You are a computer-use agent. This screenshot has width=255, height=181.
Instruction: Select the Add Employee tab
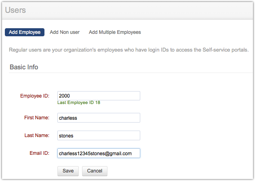(25, 32)
